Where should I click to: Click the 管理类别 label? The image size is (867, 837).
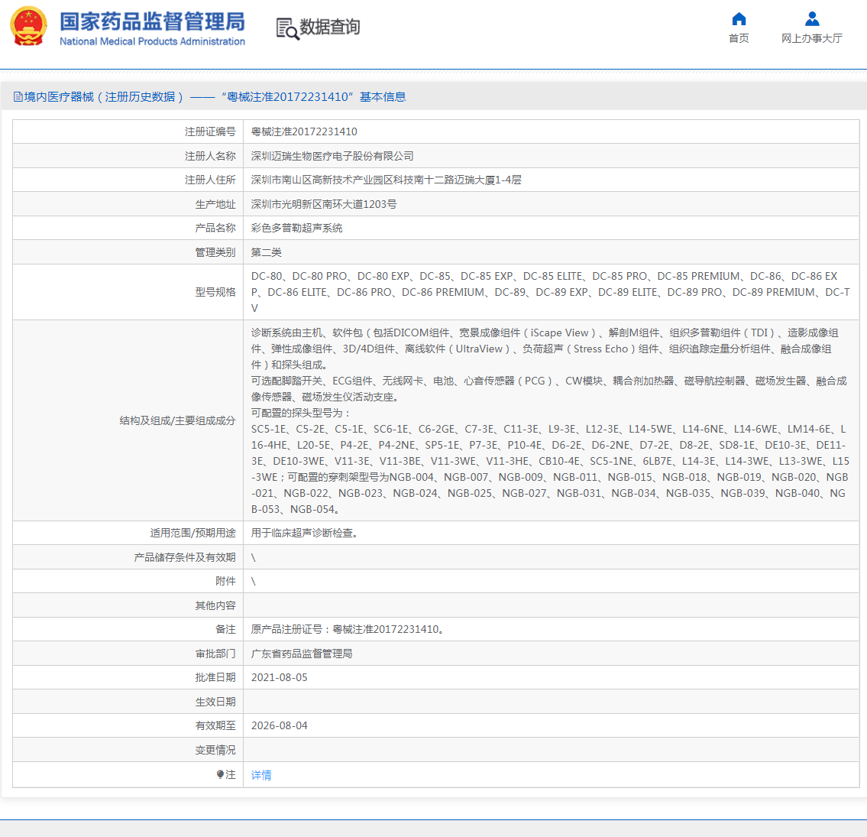(215, 252)
